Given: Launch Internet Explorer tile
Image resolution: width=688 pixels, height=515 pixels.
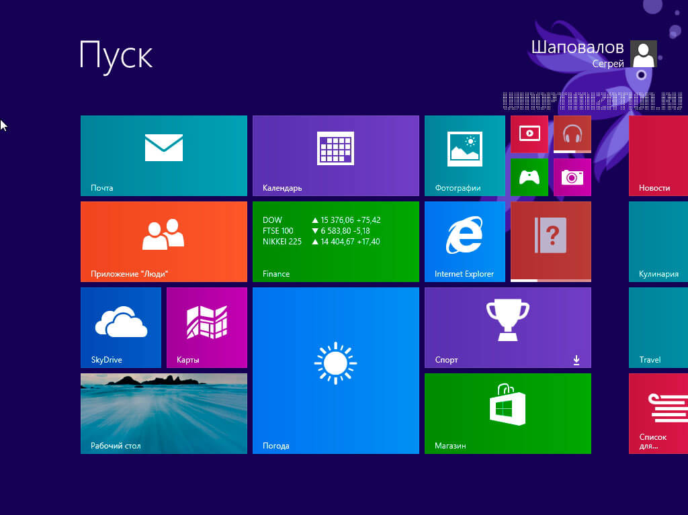Looking at the screenshot, I should (x=464, y=241).
